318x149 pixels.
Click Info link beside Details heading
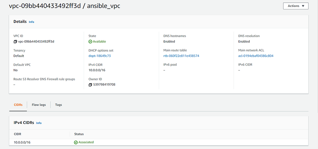tap(32, 22)
